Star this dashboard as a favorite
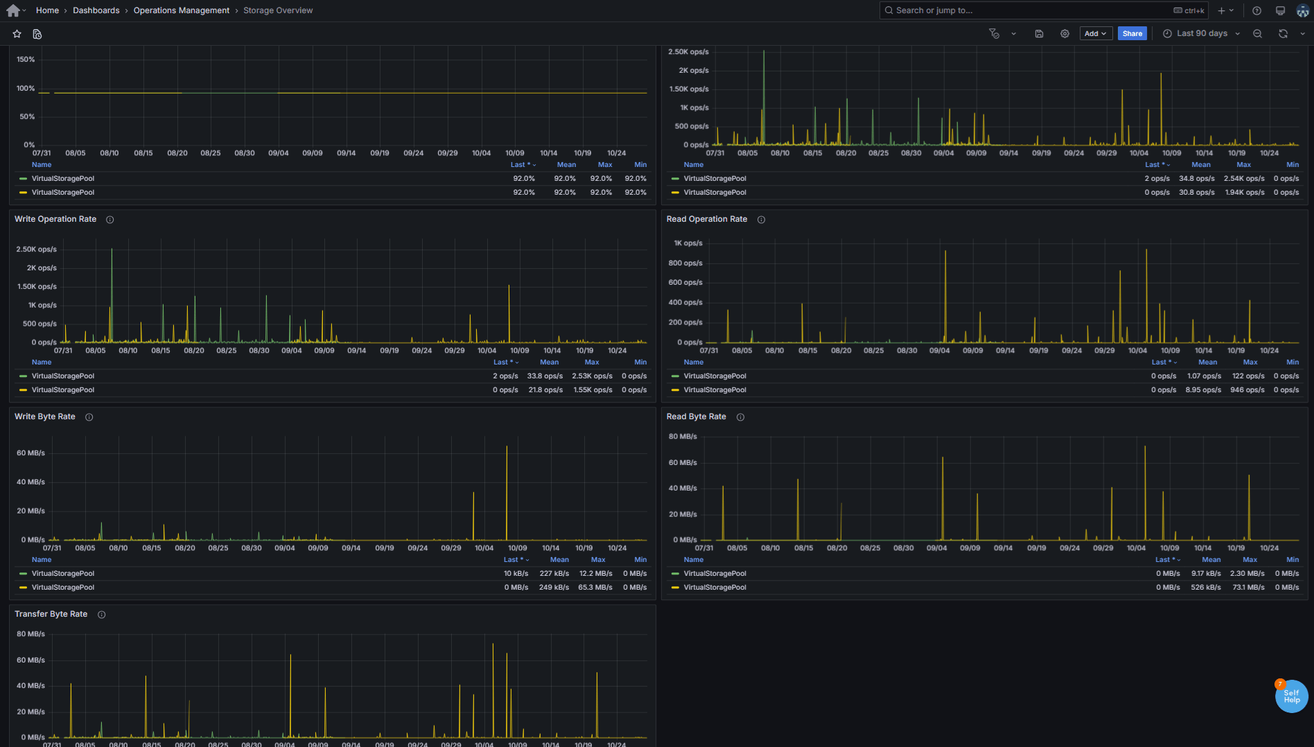The width and height of the screenshot is (1314, 747). [x=17, y=34]
